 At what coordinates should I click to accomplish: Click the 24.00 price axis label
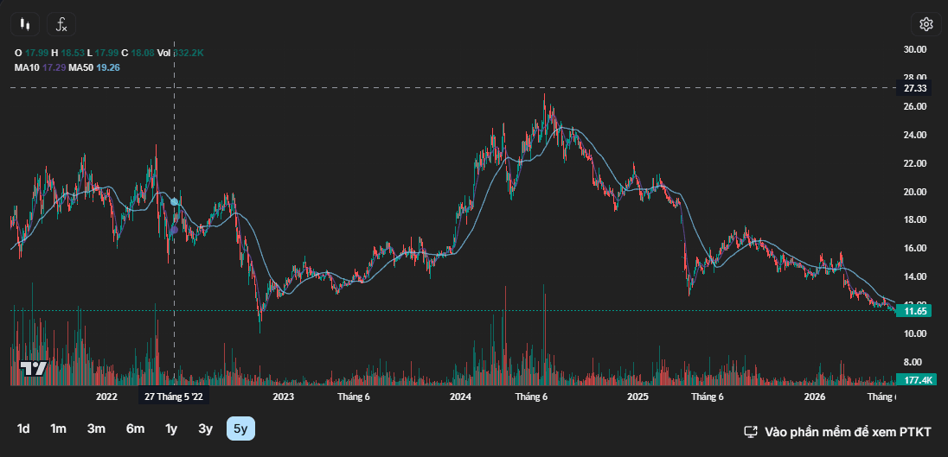(x=915, y=136)
